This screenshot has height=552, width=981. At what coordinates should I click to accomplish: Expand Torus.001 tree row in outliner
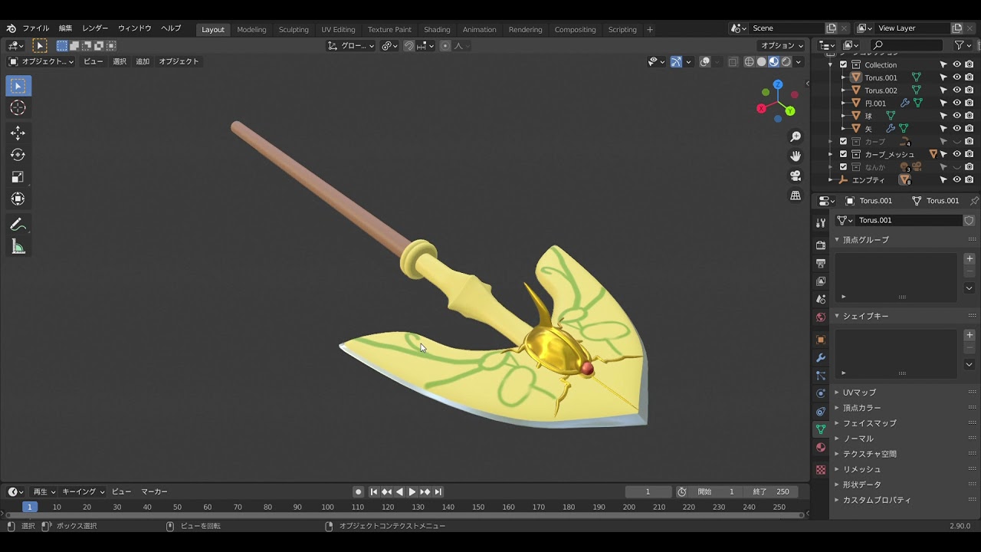(843, 77)
